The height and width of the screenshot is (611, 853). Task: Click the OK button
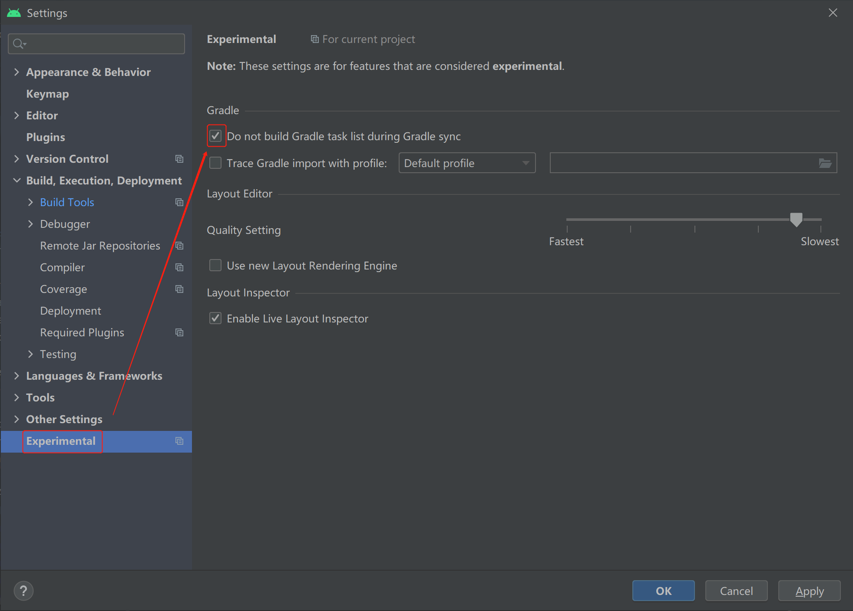[663, 591]
